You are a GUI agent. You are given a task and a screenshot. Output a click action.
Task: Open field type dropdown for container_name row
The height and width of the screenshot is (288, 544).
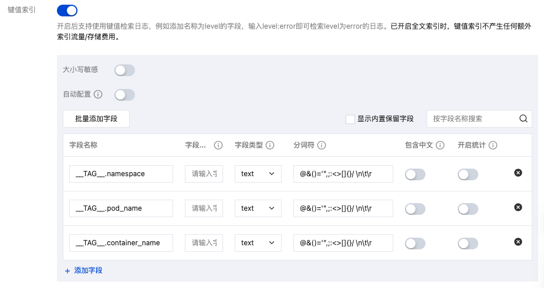258,243
